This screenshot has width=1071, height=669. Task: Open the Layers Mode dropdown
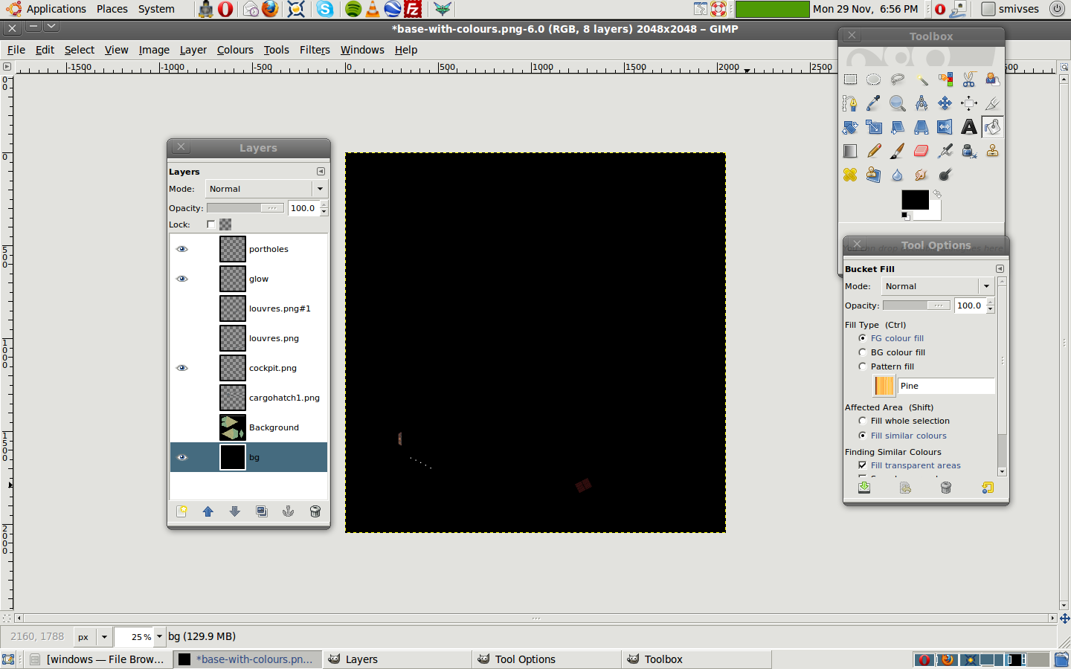(320, 189)
